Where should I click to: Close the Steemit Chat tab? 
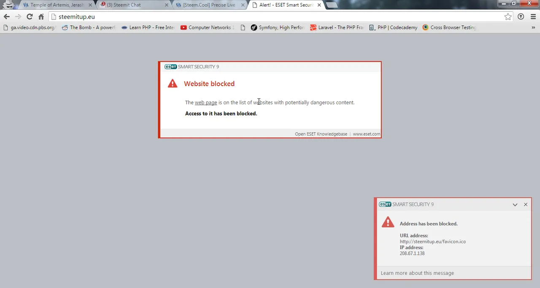tap(167, 5)
